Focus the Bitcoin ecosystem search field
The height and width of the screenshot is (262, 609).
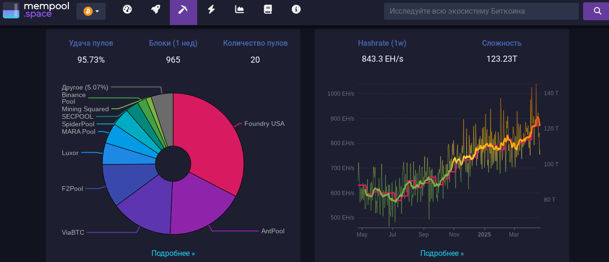coord(481,11)
